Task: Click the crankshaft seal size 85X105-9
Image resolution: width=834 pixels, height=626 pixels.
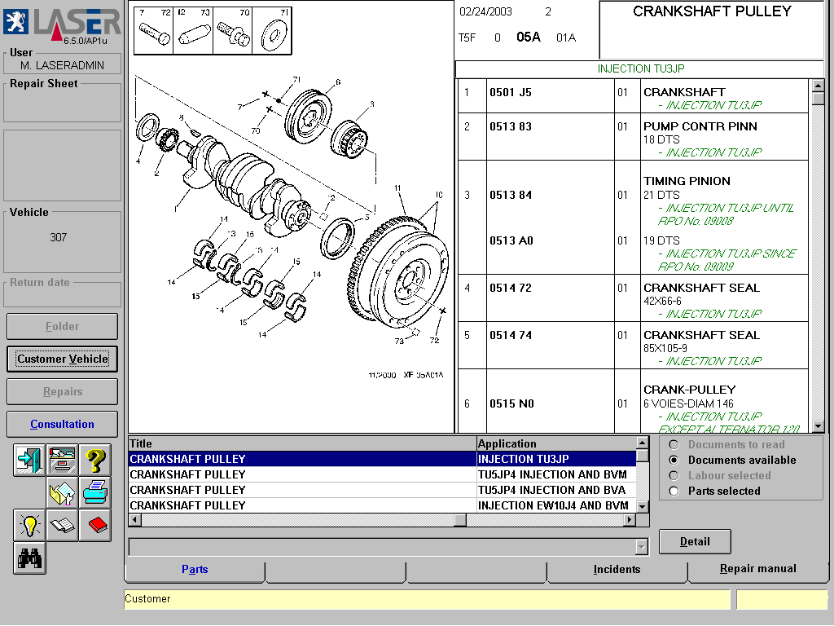Action: click(665, 349)
